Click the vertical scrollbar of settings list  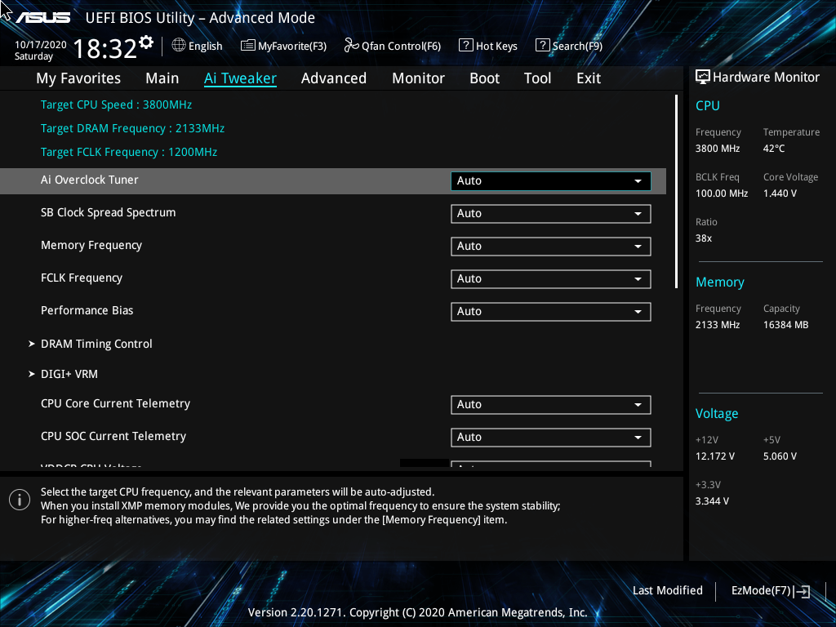click(677, 192)
